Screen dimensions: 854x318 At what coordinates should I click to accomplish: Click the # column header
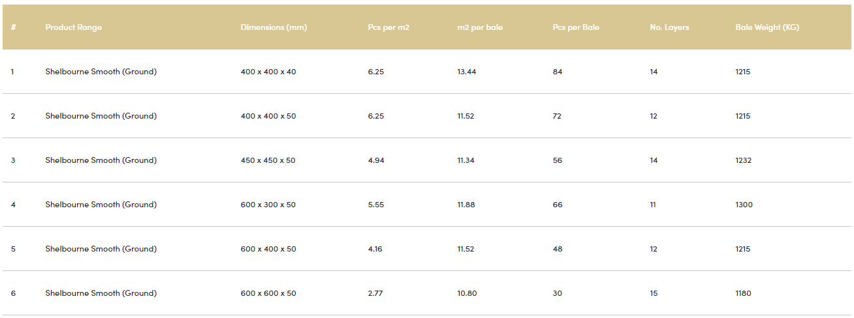tap(13, 27)
